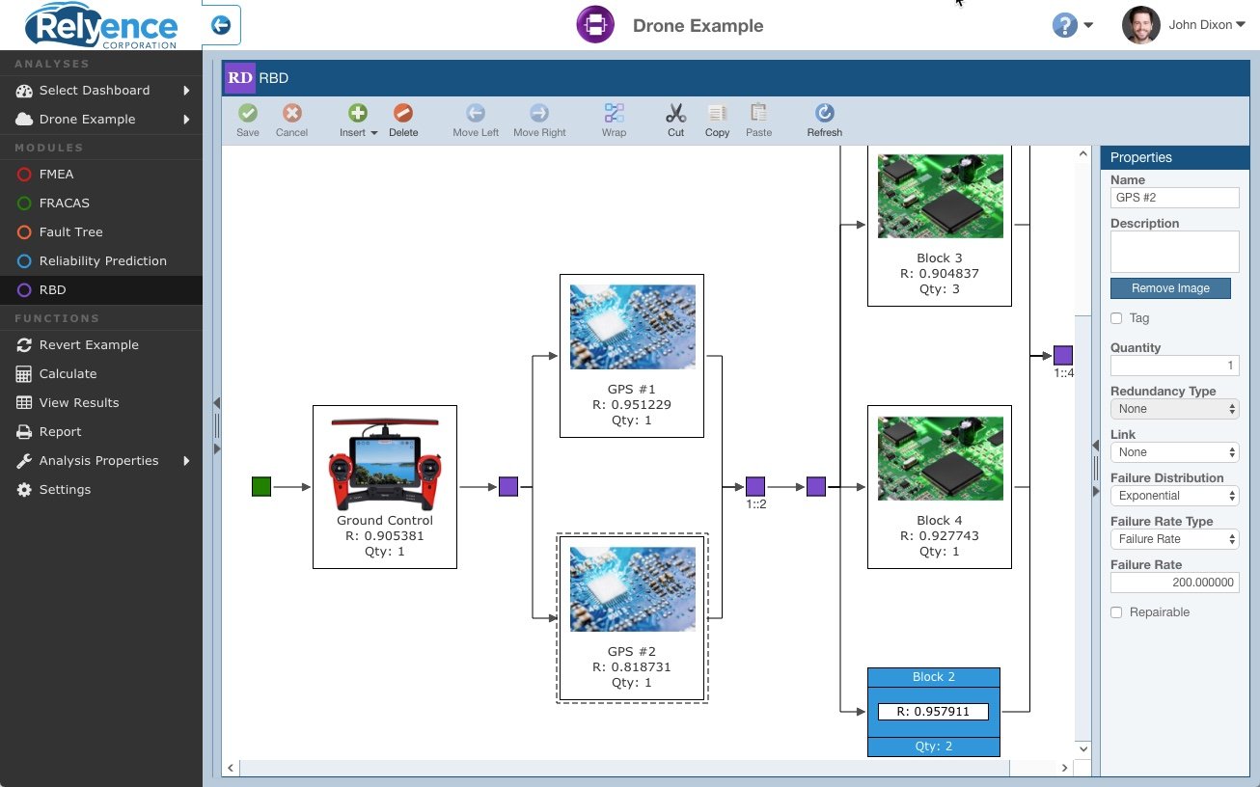This screenshot has height=787, width=1260.
Task: Toggle the Tag checkbox
Action: pos(1116,318)
